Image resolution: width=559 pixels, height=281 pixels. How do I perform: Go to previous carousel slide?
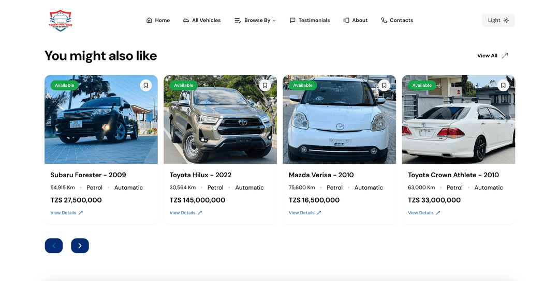point(54,246)
